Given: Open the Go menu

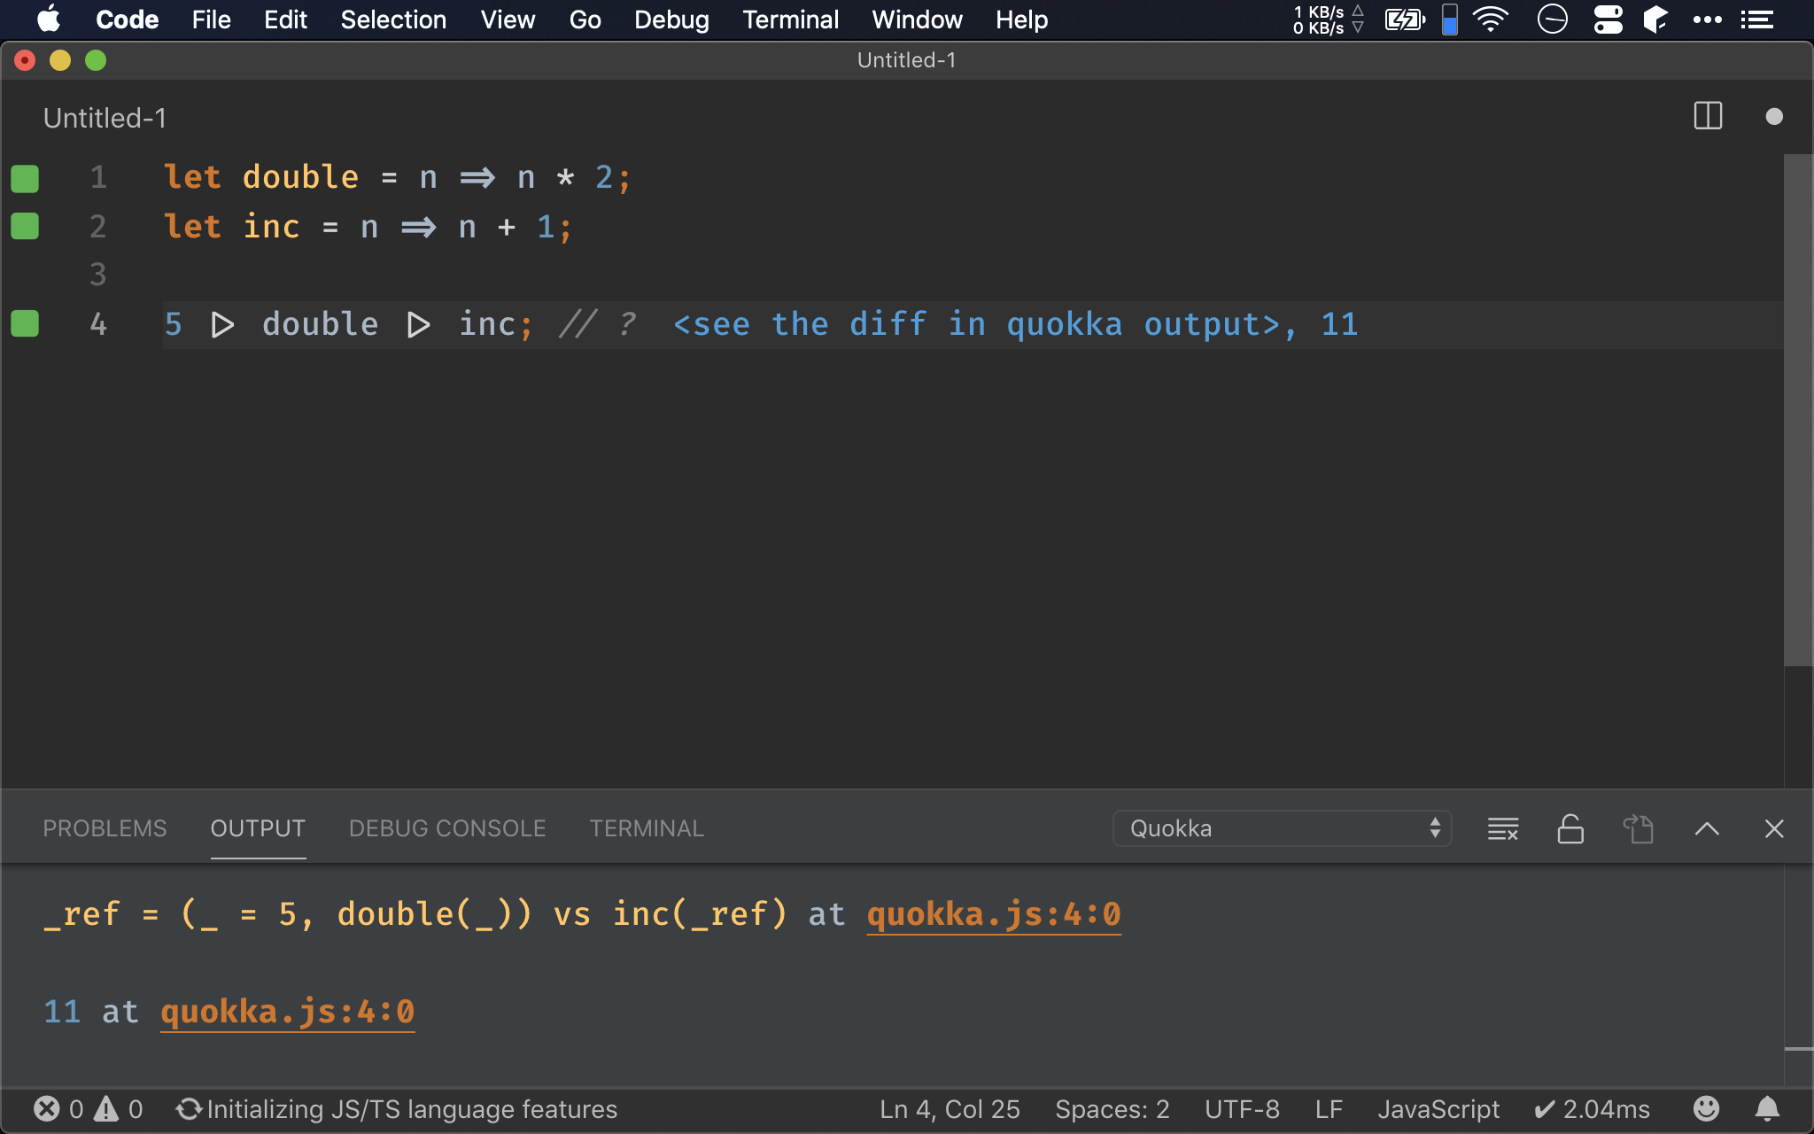Looking at the screenshot, I should coord(585,19).
